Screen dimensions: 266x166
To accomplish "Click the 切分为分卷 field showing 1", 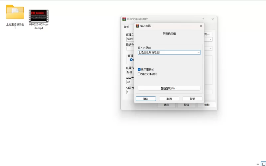I will point(130,92).
